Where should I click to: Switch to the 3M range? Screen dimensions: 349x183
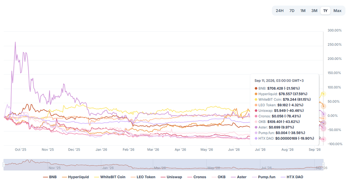click(x=314, y=11)
